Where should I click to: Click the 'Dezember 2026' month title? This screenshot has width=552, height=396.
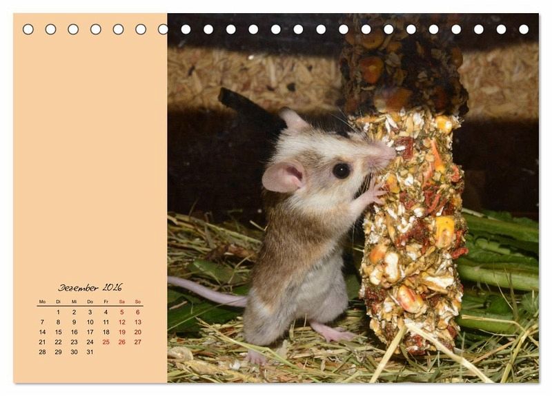90,287
